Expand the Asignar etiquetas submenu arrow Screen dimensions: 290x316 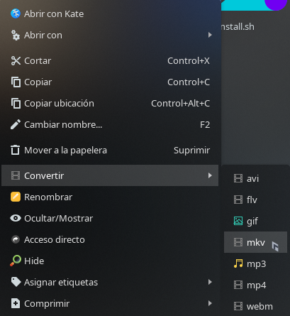(210, 282)
